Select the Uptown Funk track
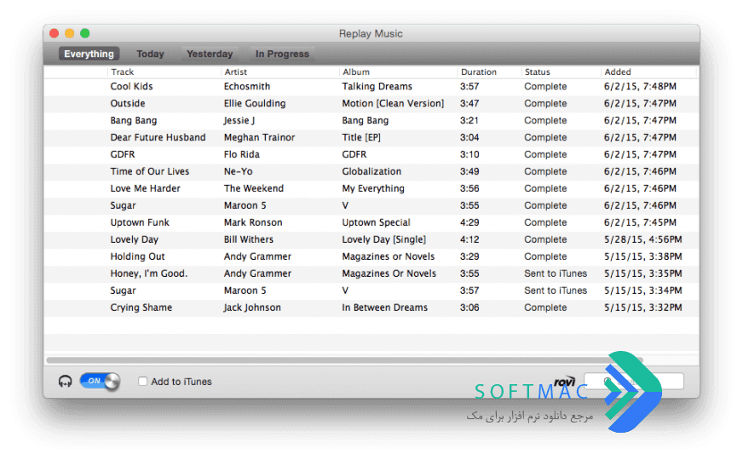The image size is (743, 460). click(x=140, y=222)
